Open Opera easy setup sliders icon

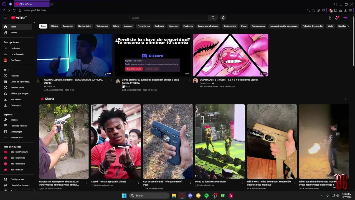350,10
